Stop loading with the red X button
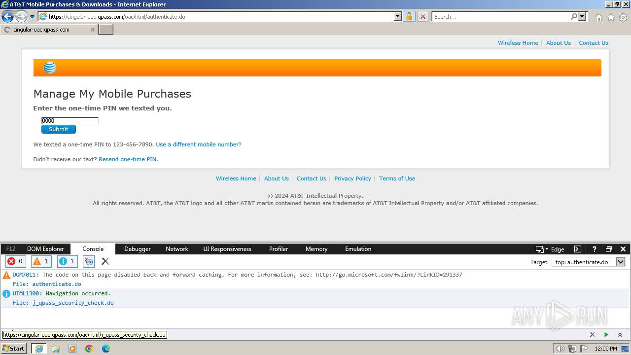Screen dimensions: 631x355 point(423,16)
